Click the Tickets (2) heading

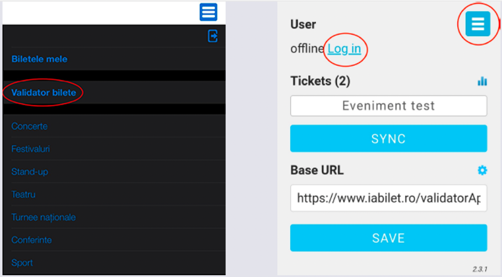tap(320, 81)
